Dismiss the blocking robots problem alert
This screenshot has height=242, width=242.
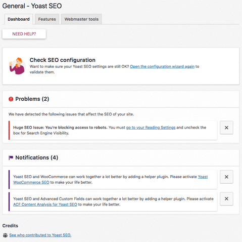coord(226,128)
